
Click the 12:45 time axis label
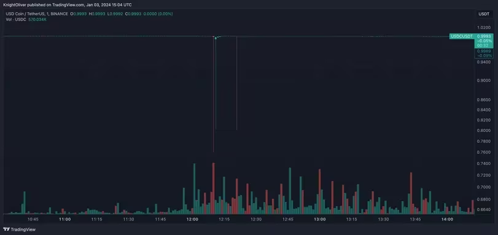288,219
